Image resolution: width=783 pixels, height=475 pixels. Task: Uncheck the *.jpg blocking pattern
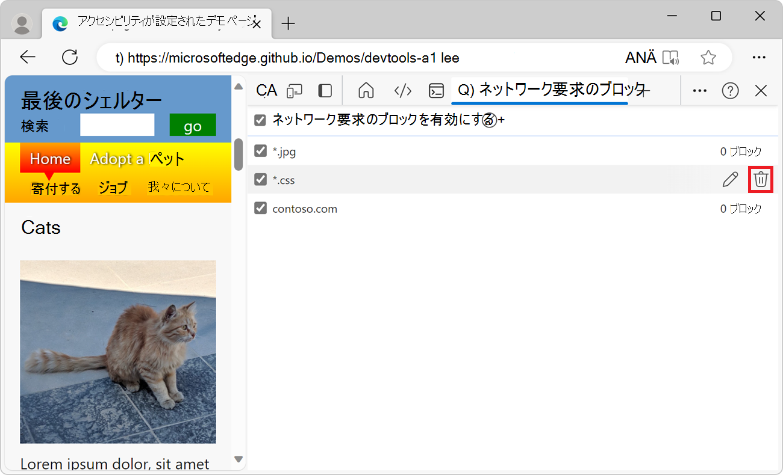pyautogui.click(x=260, y=152)
